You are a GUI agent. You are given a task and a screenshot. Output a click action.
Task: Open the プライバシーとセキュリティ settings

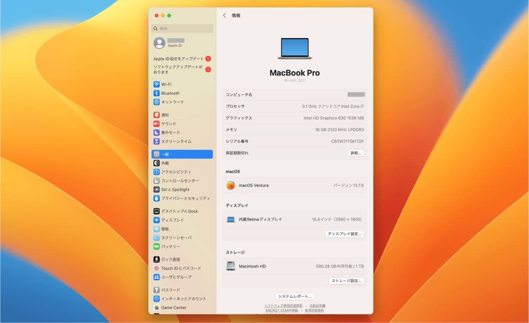tap(177, 198)
